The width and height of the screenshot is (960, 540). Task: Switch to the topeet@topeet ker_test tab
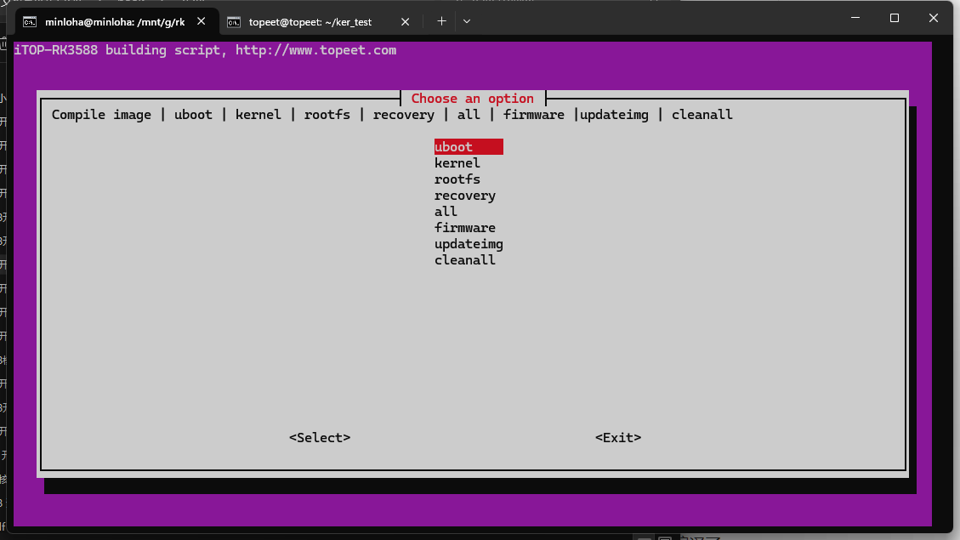(320, 21)
